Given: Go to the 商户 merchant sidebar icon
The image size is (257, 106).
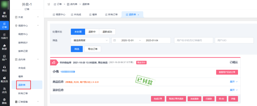Looking at the screenshot, I should click(4, 58).
